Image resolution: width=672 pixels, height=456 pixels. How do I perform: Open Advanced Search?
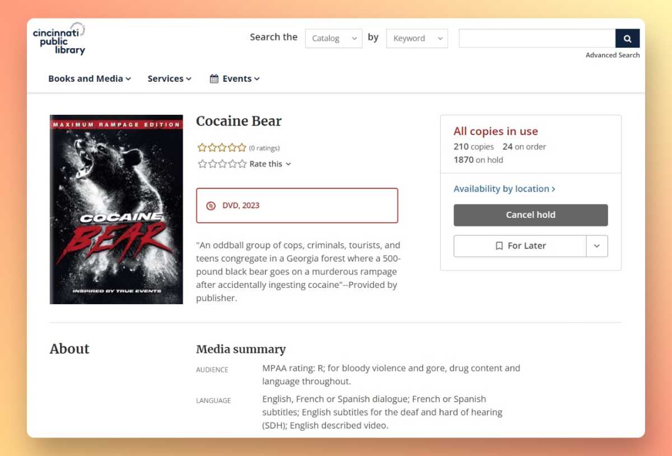click(x=613, y=55)
